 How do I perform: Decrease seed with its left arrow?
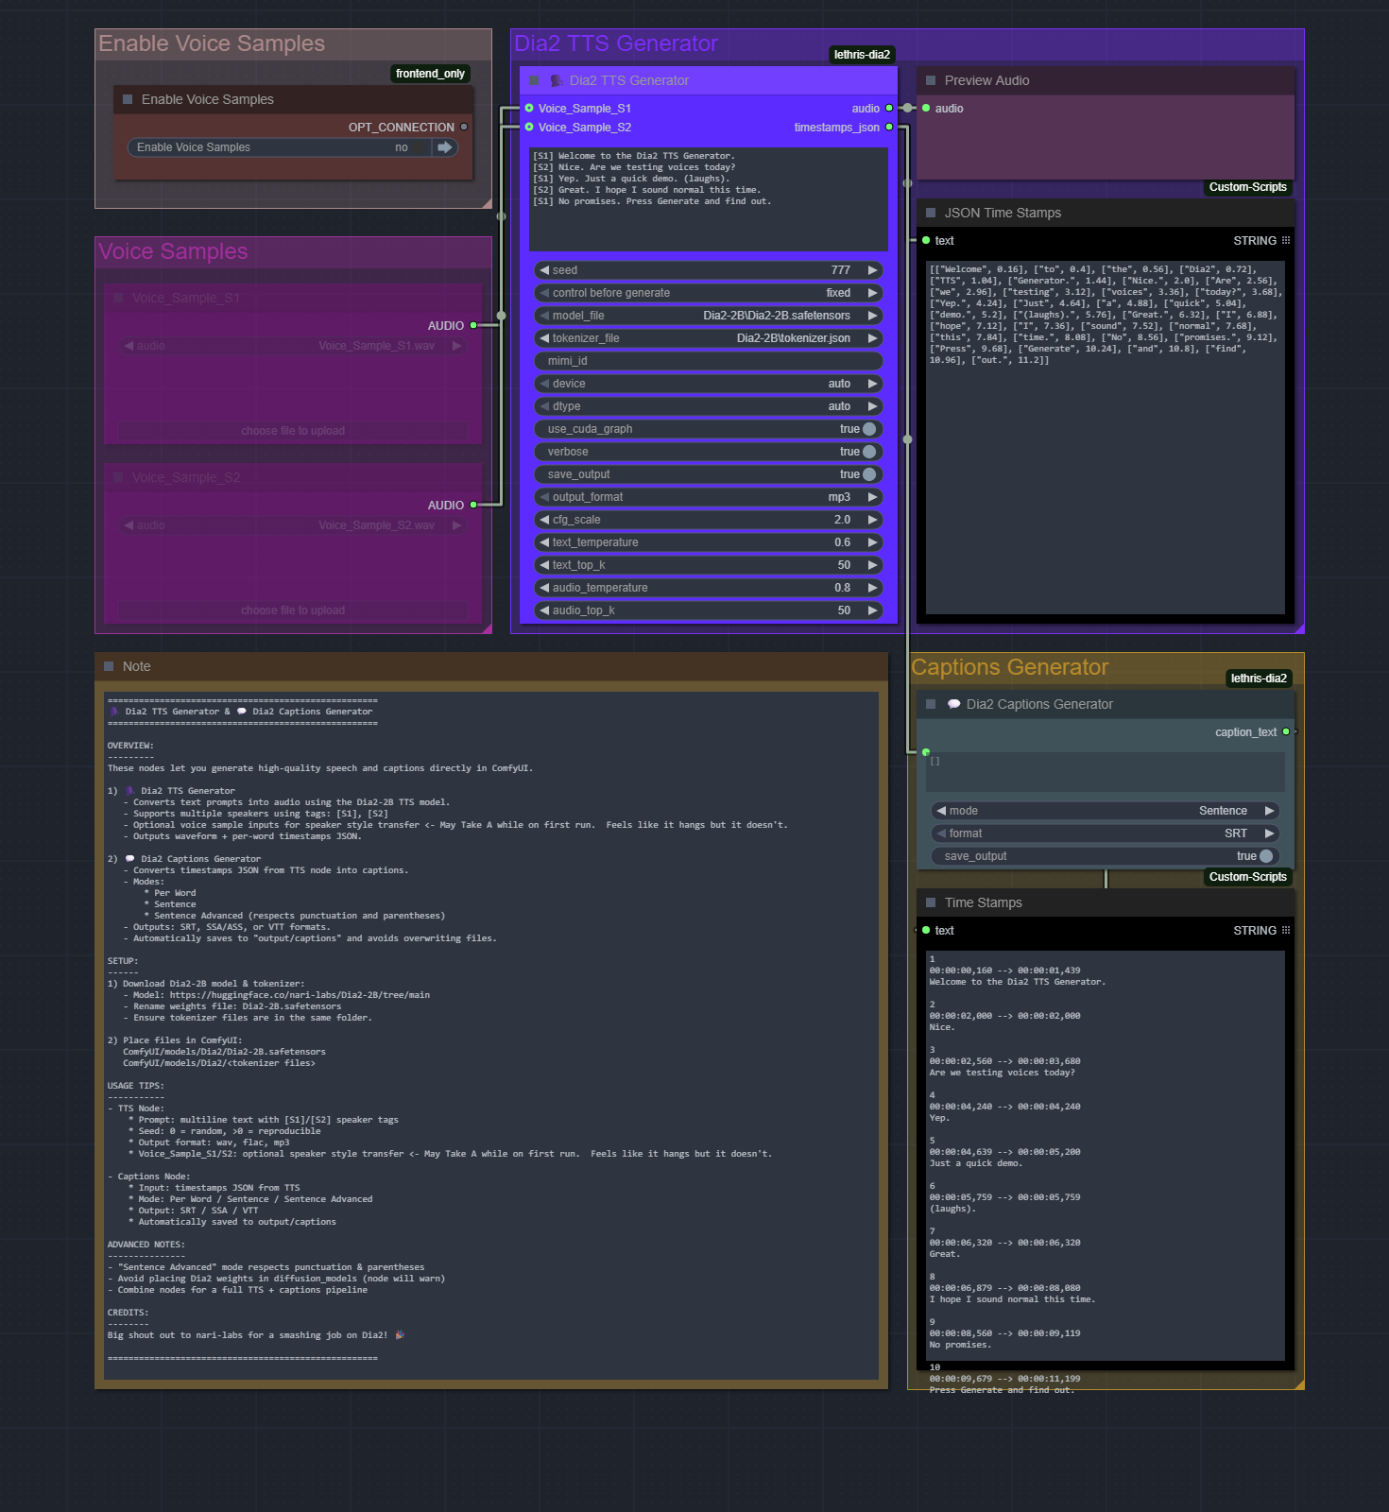coord(544,270)
